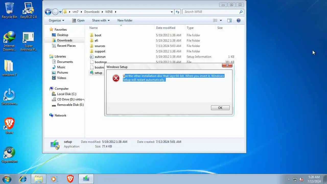Click the Brave icon in the taskbar
The image size is (327, 184).
pos(70,179)
